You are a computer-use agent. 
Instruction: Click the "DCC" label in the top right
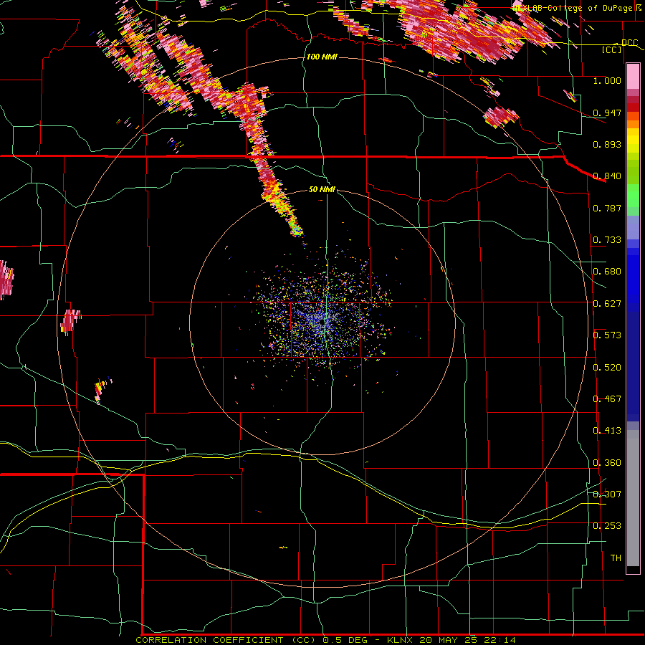point(629,43)
